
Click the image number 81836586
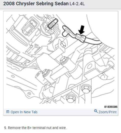(x=111, y=107)
